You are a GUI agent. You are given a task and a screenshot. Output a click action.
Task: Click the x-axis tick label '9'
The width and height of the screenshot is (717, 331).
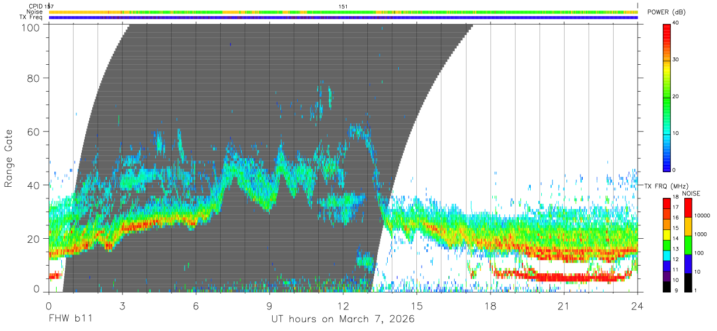[269, 306]
